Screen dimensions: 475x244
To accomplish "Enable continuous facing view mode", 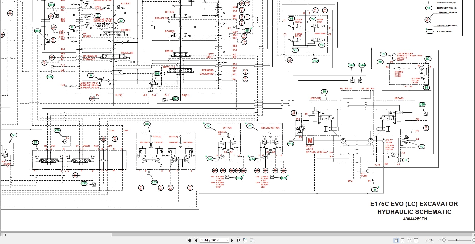I will tap(416, 240).
